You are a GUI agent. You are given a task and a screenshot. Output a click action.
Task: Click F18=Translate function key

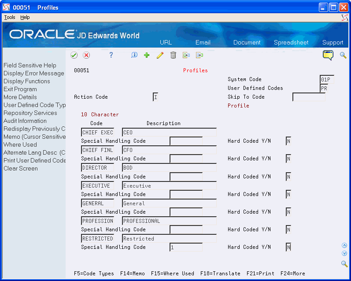tap(220, 274)
